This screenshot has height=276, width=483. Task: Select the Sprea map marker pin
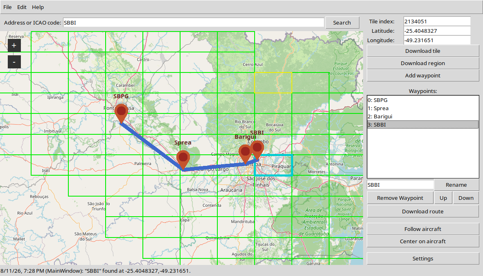click(x=183, y=160)
